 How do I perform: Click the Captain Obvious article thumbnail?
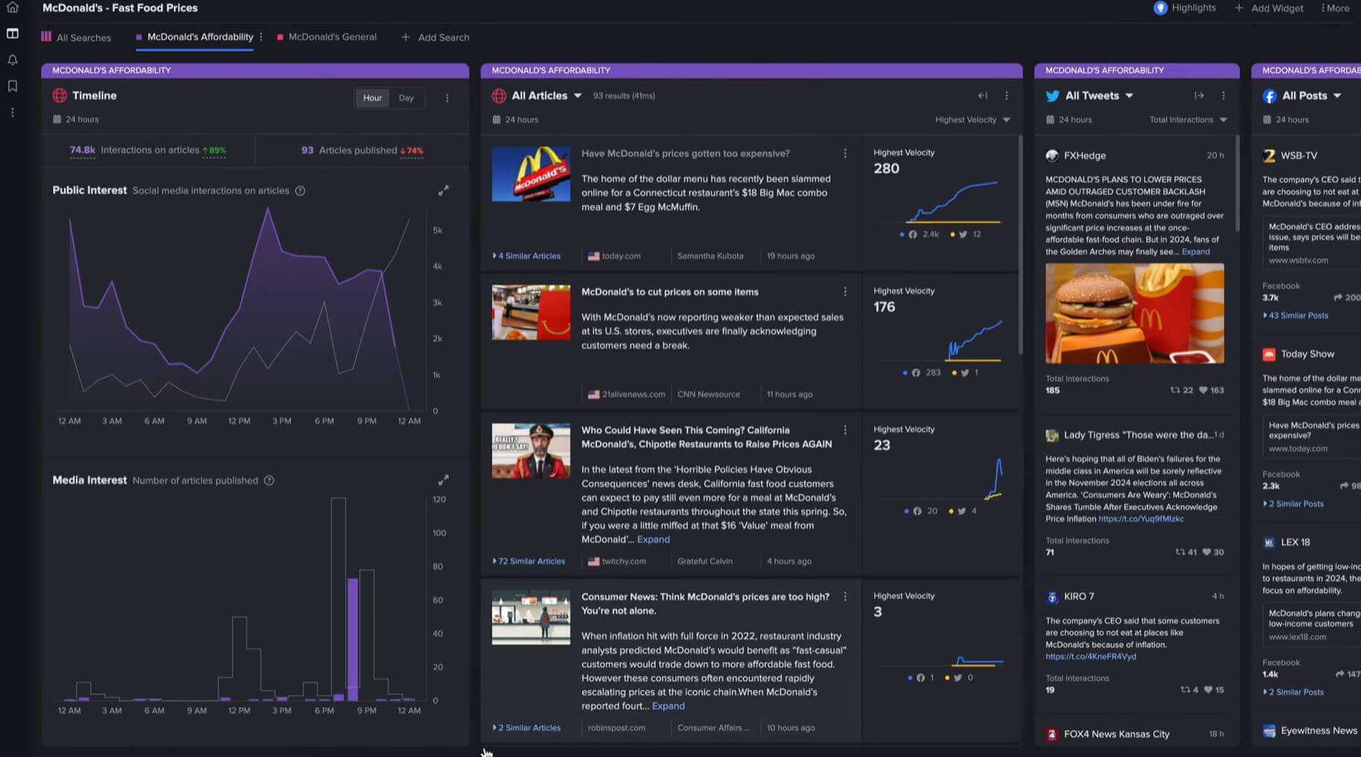click(531, 451)
